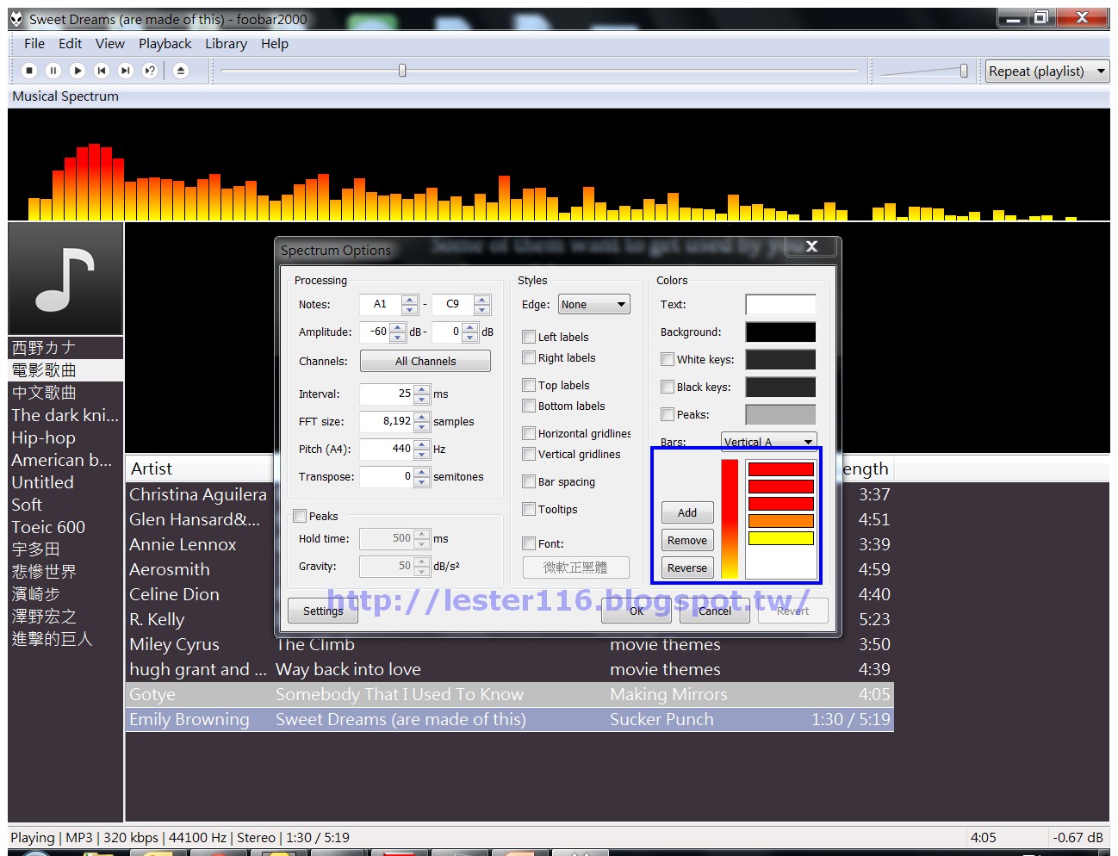Skip to the next track icon
Screen dimensions: 1118x856
coord(125,70)
